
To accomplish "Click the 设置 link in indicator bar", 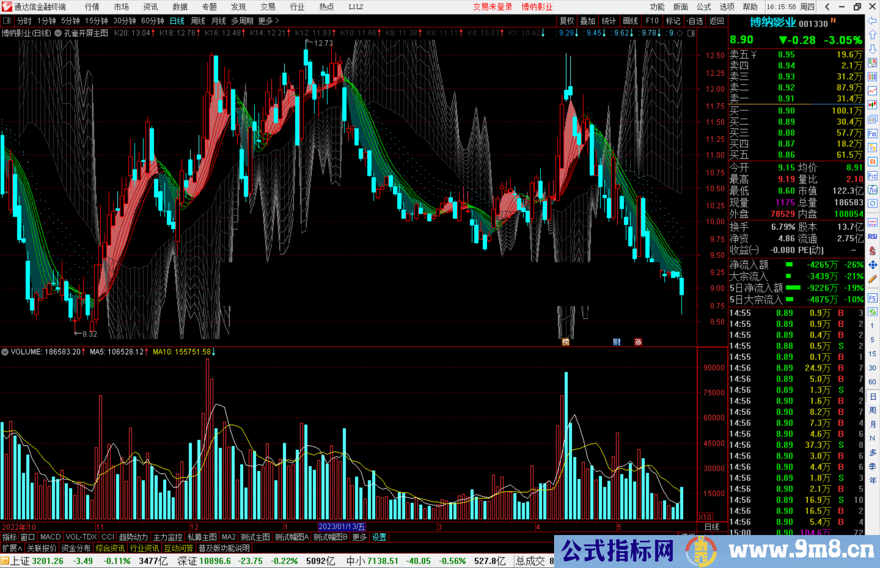I will click(379, 537).
